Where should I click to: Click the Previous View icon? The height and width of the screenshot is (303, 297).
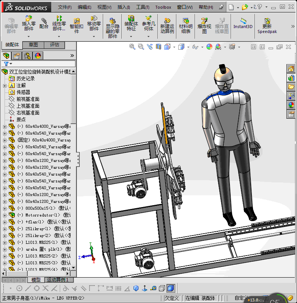(x=149, y=47)
